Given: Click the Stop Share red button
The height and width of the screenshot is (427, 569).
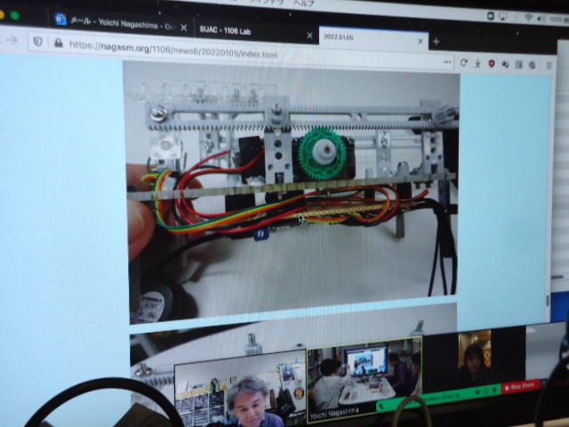Looking at the screenshot, I should (520, 387).
